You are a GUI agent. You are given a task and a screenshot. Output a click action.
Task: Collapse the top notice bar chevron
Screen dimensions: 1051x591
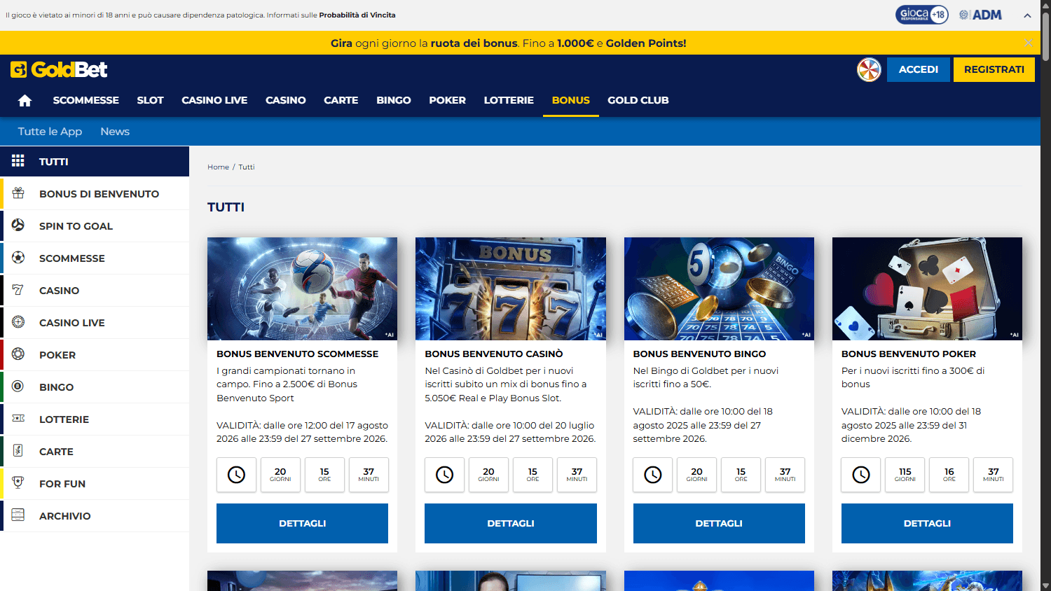coord(1027,15)
